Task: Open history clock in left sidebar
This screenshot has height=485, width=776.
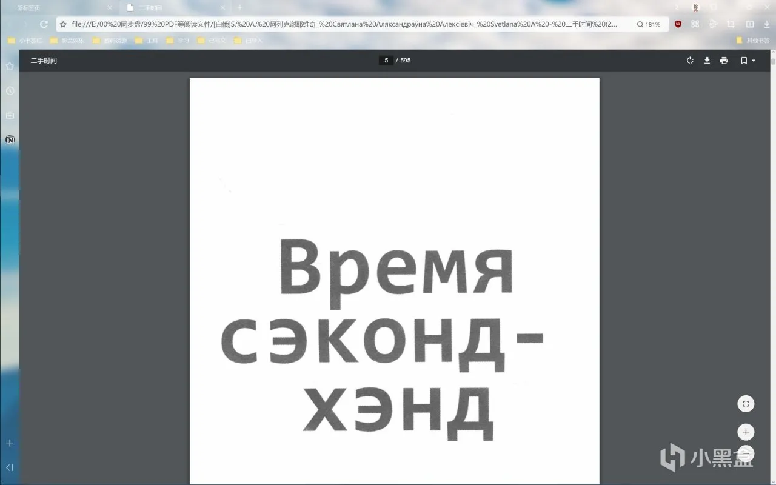Action: tap(10, 90)
